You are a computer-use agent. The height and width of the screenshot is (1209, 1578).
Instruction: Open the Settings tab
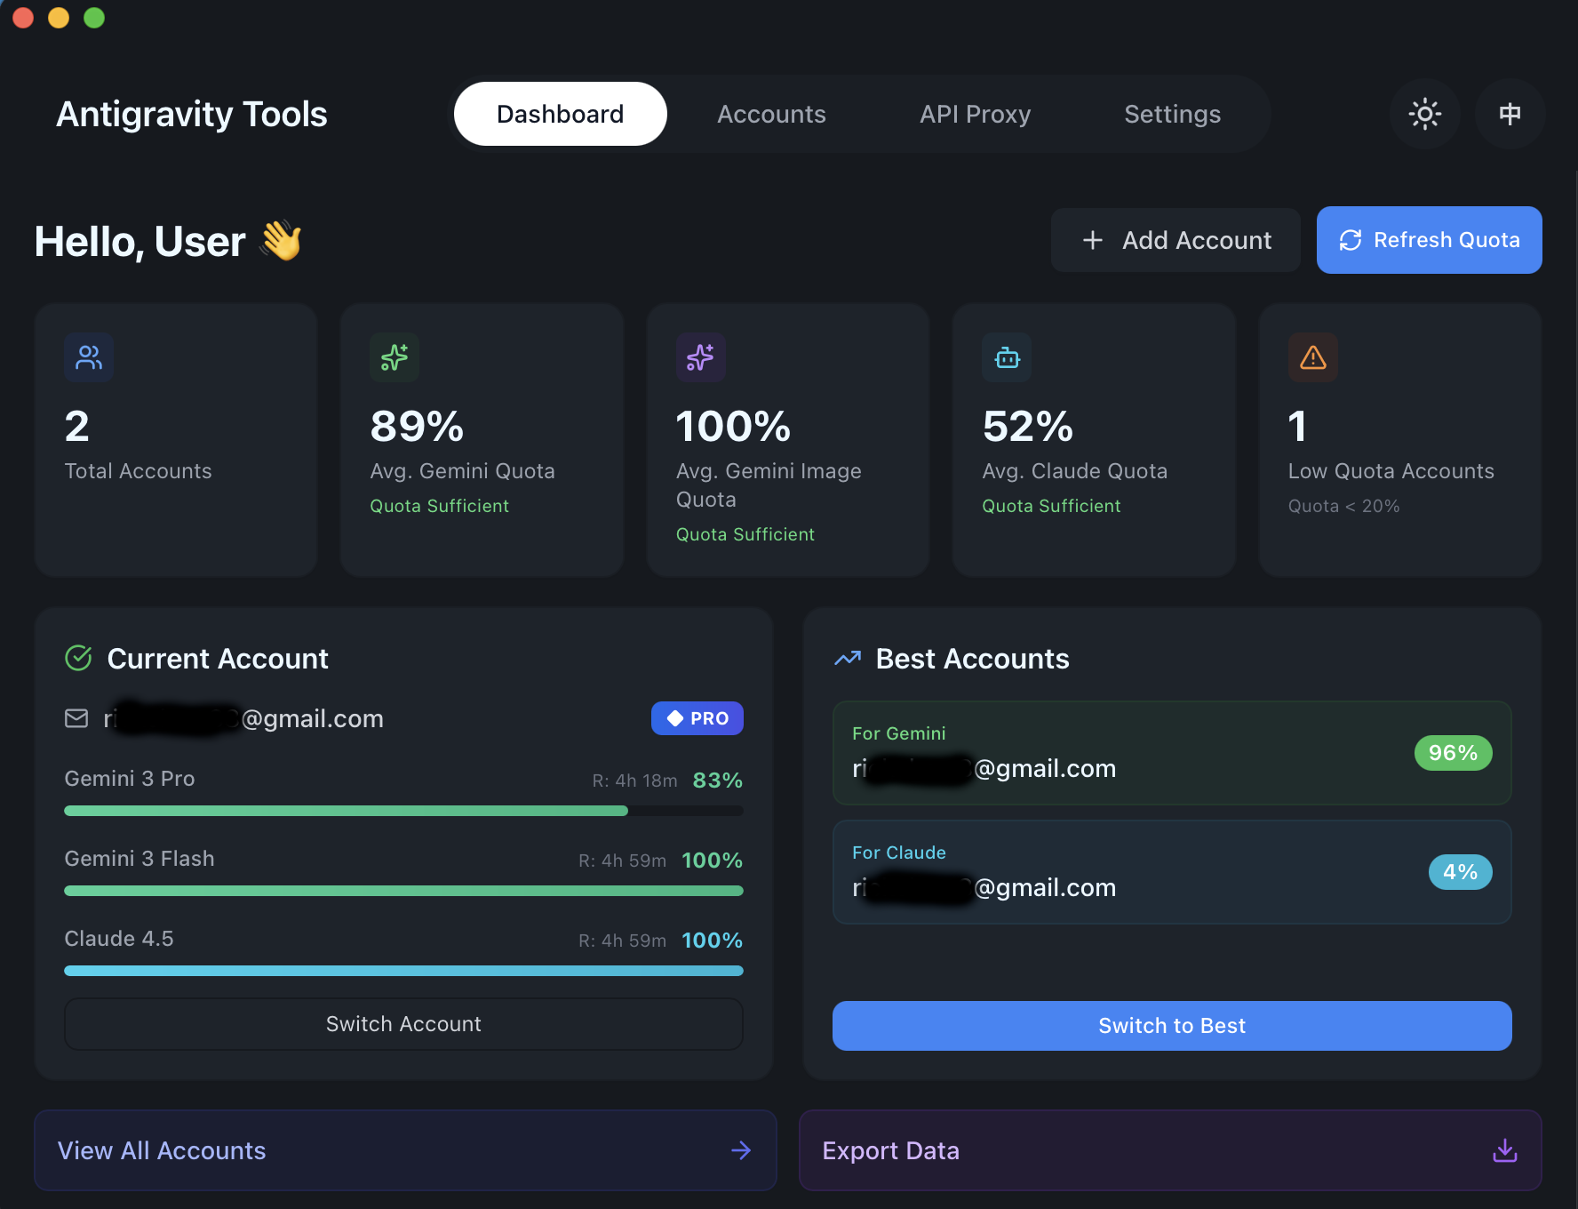coord(1172,114)
